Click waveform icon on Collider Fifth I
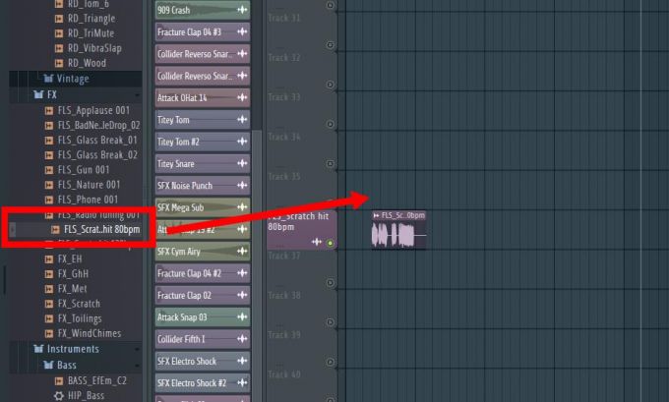Viewport: 669px width, 402px height. click(242, 339)
